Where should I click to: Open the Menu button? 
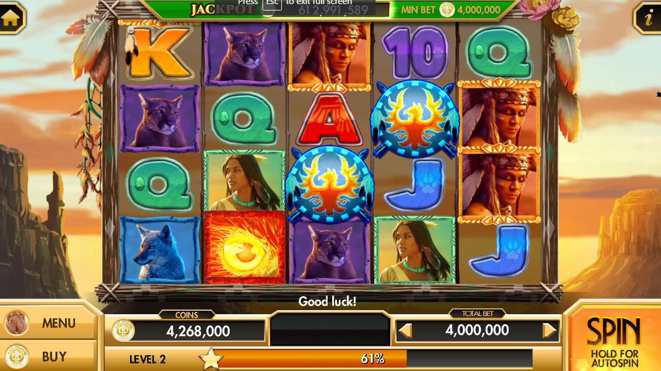pos(47,323)
